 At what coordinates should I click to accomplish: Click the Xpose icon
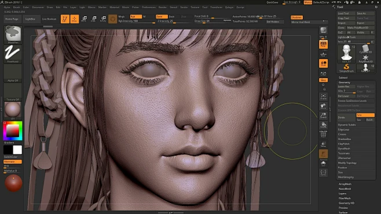click(324, 172)
